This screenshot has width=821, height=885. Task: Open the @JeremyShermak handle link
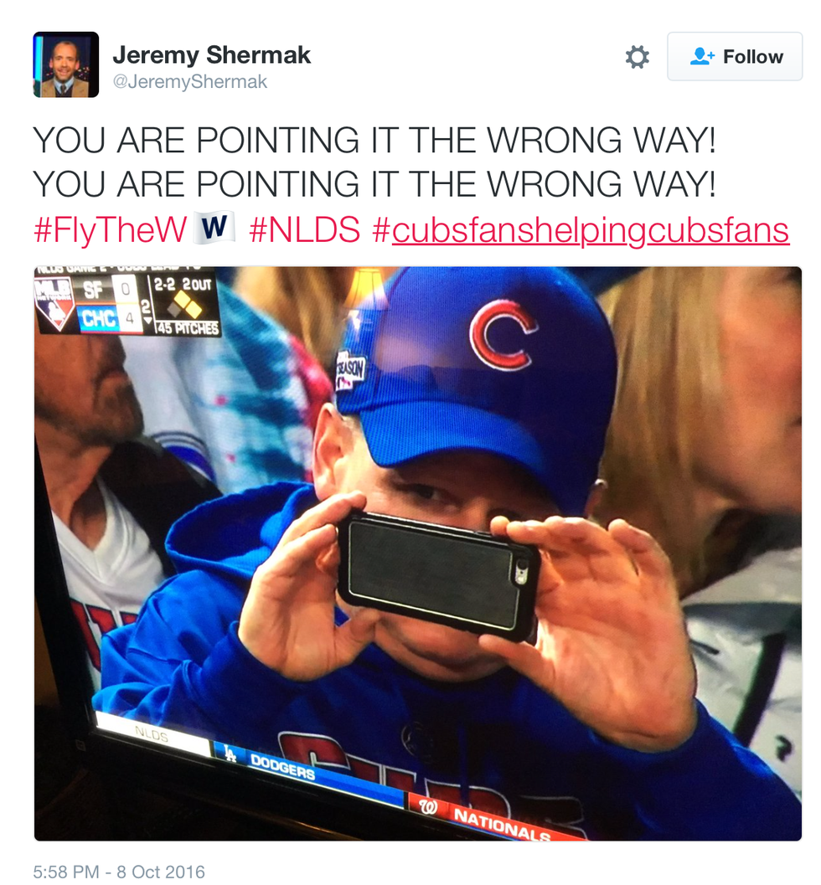(189, 82)
